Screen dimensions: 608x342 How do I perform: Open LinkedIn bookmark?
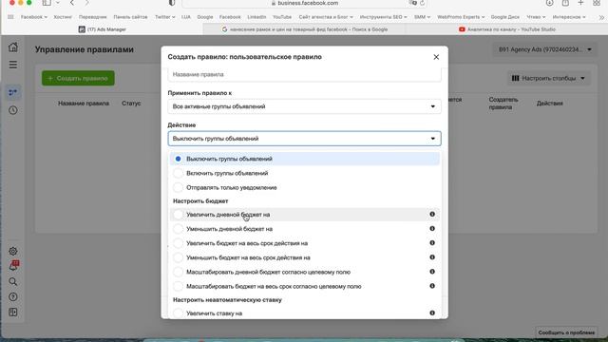tap(256, 17)
